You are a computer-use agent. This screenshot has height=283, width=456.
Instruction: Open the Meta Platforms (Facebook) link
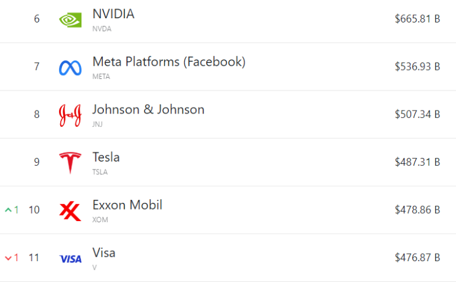coord(169,61)
